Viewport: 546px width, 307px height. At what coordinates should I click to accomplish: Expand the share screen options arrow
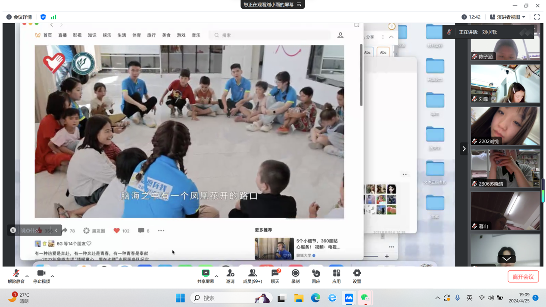coord(216,276)
